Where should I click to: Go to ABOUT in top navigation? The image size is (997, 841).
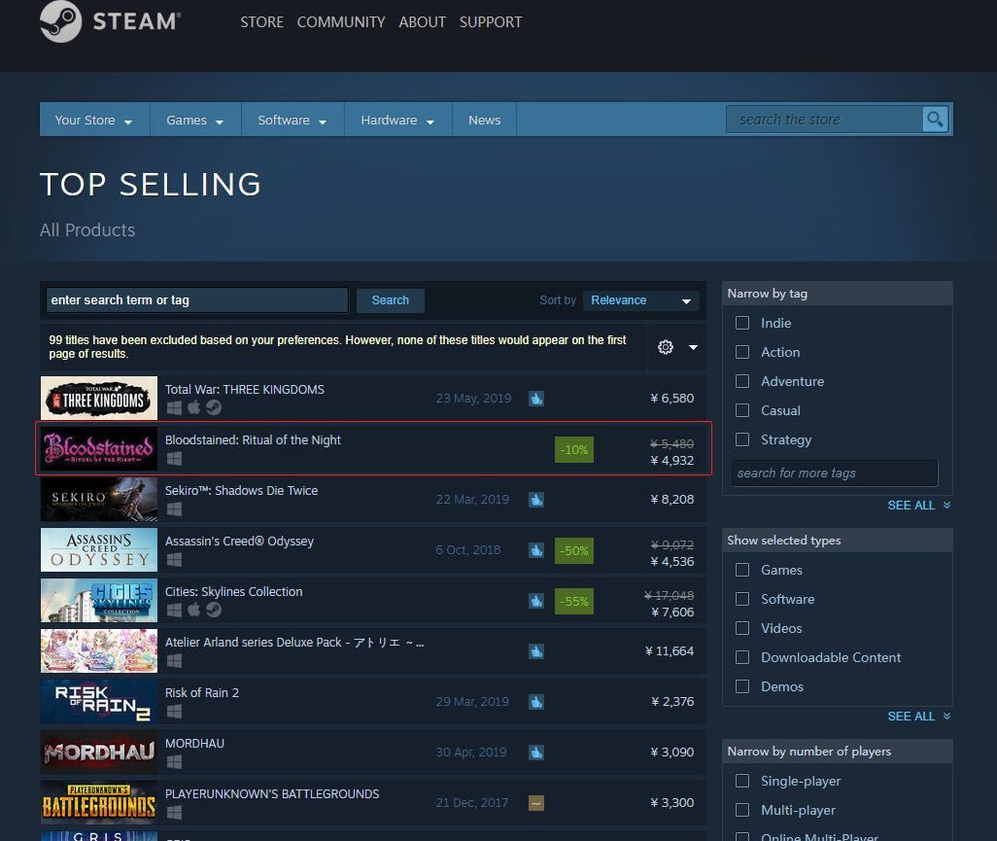(422, 22)
